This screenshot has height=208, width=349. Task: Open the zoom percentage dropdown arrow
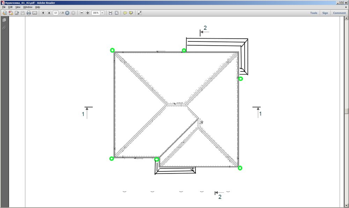click(x=102, y=13)
